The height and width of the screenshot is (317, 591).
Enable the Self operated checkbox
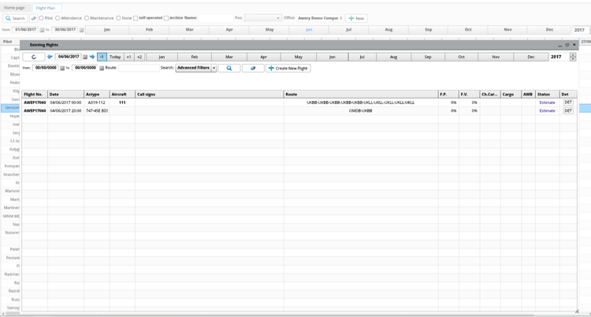point(136,18)
